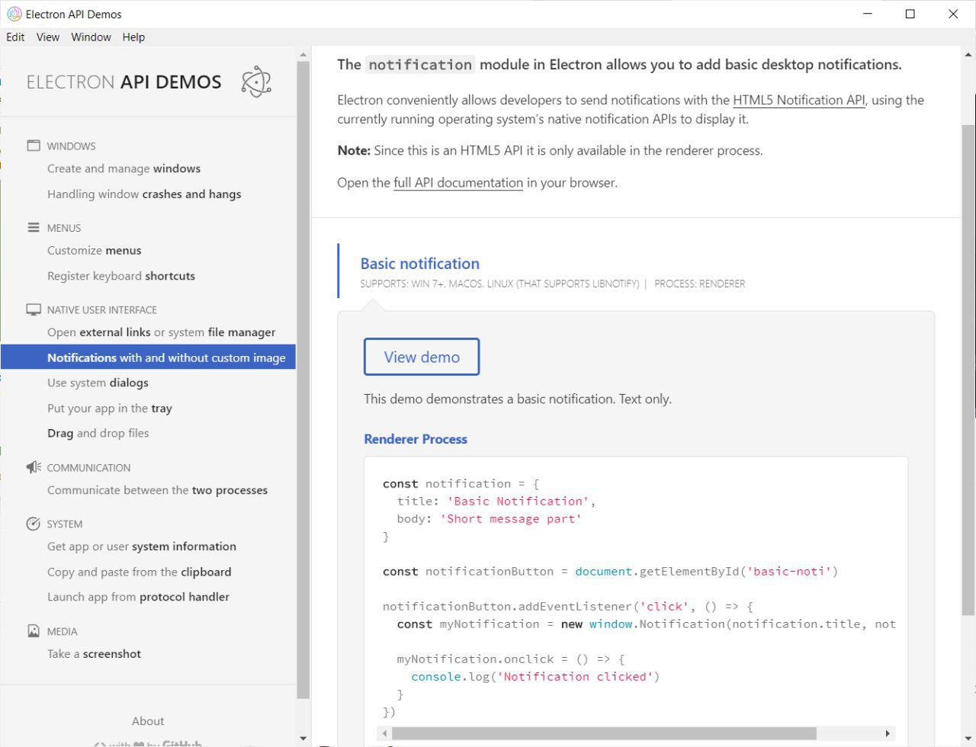The height and width of the screenshot is (747, 976).
Task: Follow the HTML5 Notification API link
Action: [799, 100]
